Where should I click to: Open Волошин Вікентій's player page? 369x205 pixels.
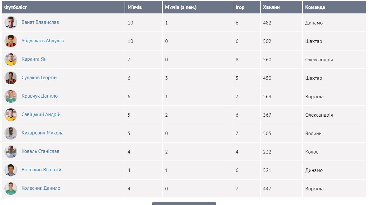pyautogui.click(x=41, y=170)
